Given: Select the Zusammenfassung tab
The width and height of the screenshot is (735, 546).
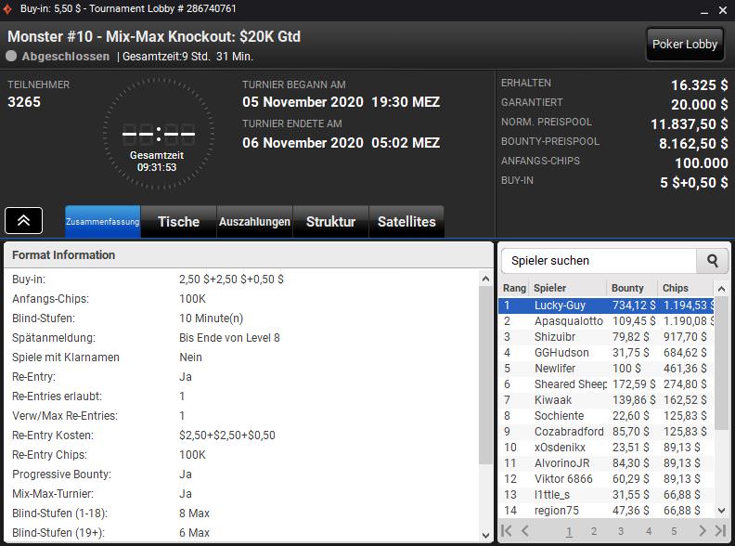Looking at the screenshot, I should coord(102,222).
